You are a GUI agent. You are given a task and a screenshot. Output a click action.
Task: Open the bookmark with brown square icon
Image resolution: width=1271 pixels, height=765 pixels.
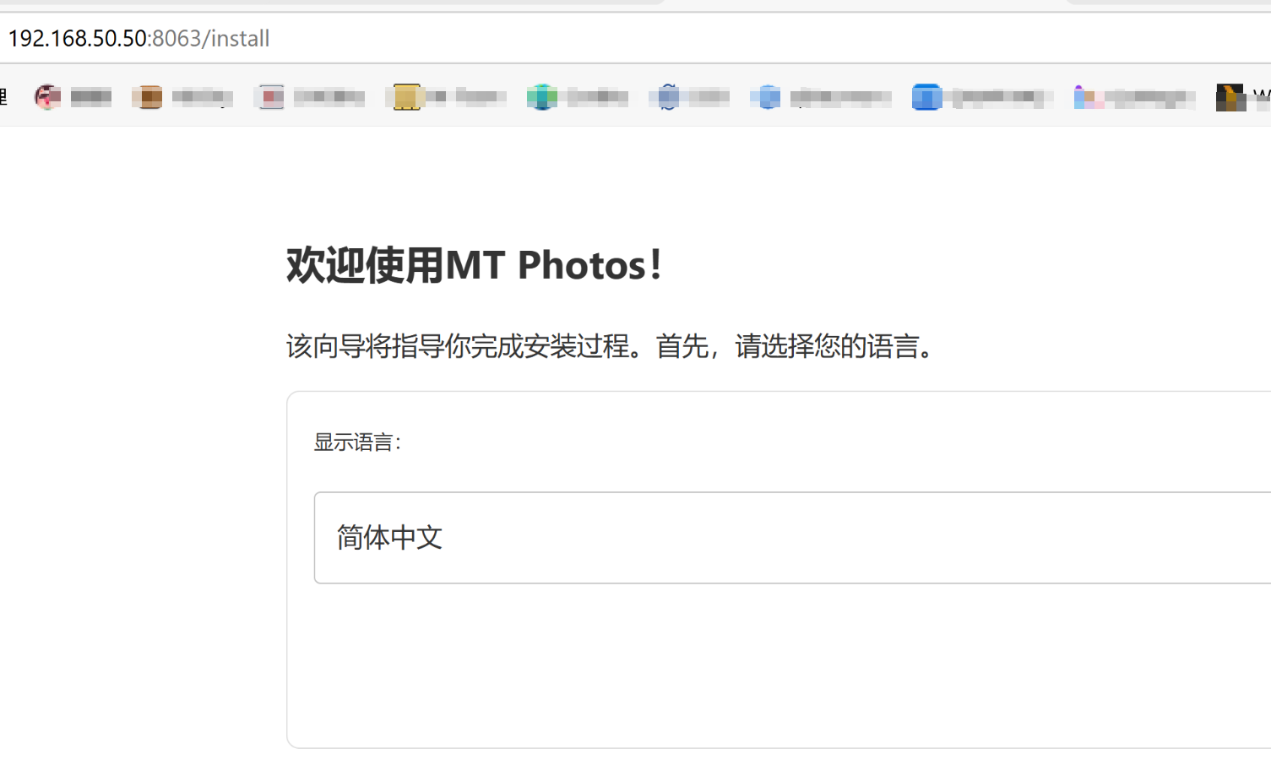[x=147, y=97]
